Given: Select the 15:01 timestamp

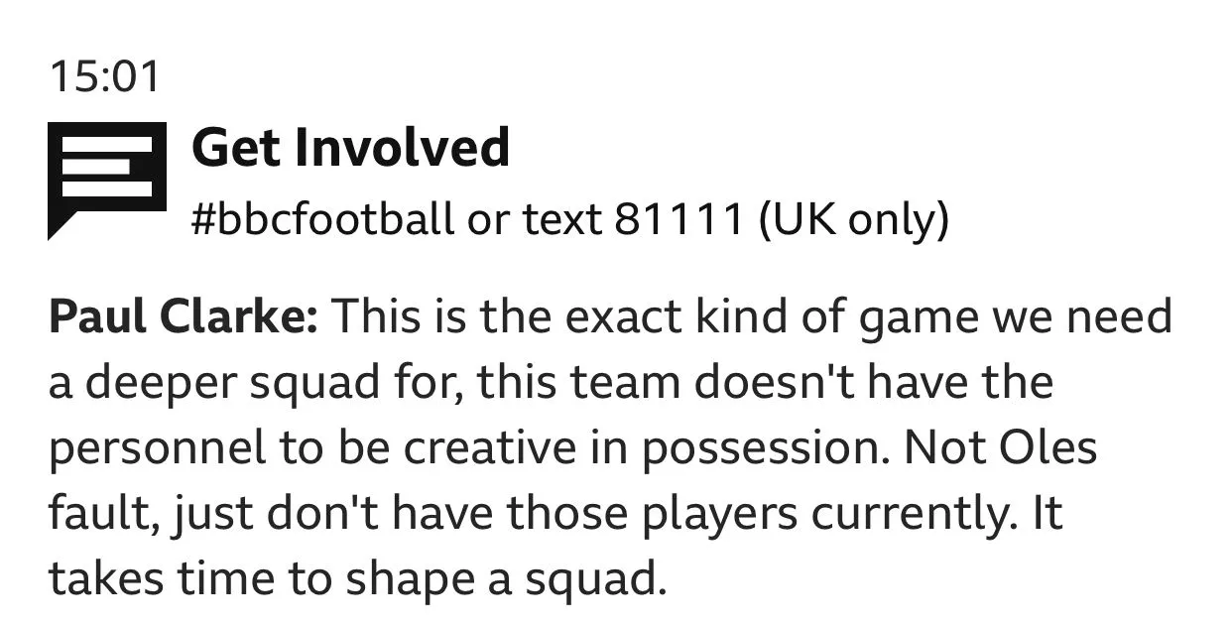Looking at the screenshot, I should (x=103, y=76).
